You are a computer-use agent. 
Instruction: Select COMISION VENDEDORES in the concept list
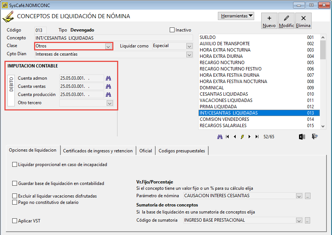click(x=259, y=119)
